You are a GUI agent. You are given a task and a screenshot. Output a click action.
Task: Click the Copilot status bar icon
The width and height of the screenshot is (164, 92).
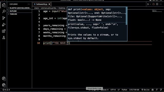click(153, 90)
